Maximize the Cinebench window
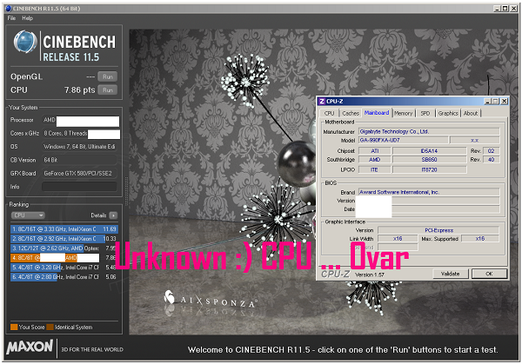 (x=505, y=9)
